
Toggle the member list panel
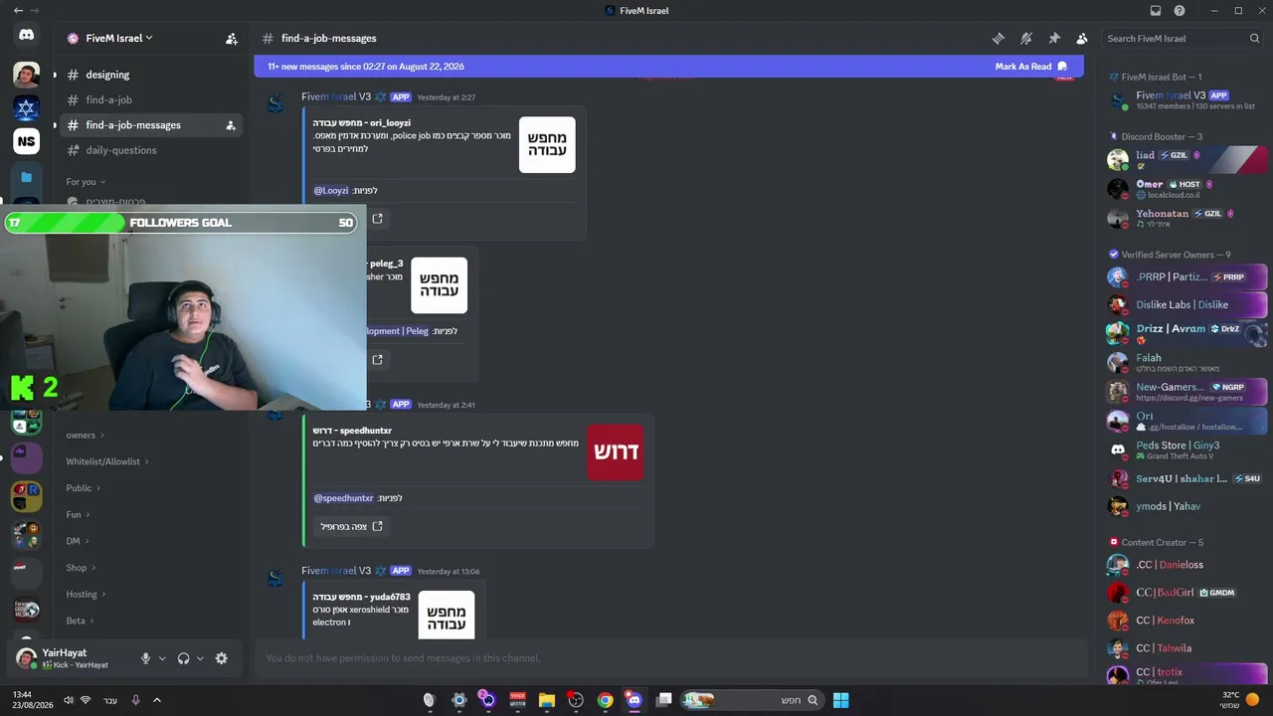pos(1082,39)
